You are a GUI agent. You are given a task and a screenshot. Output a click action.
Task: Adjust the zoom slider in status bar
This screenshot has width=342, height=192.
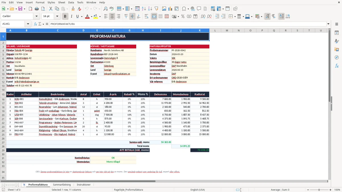[319, 190]
